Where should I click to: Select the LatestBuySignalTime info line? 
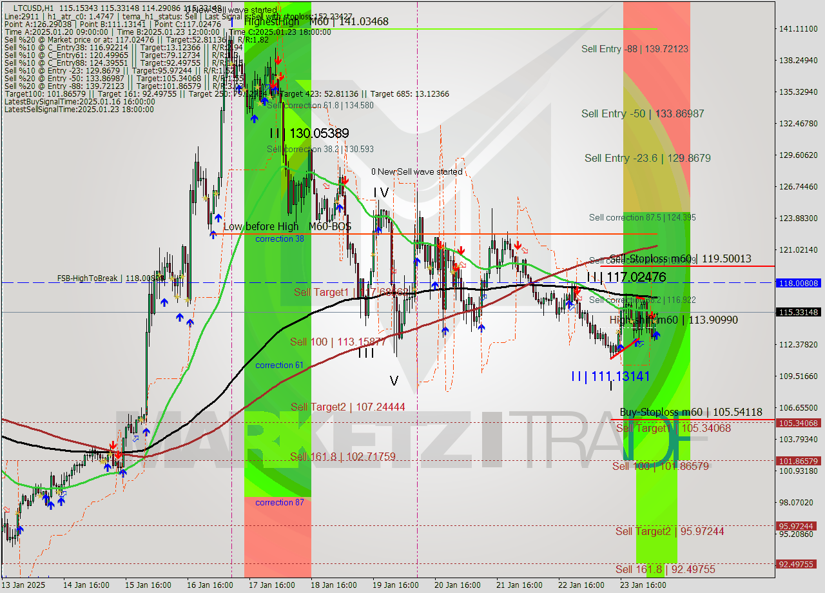[79, 102]
